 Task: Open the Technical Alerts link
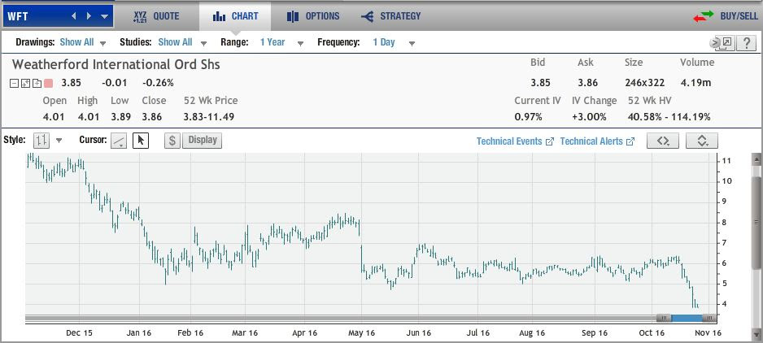point(591,141)
